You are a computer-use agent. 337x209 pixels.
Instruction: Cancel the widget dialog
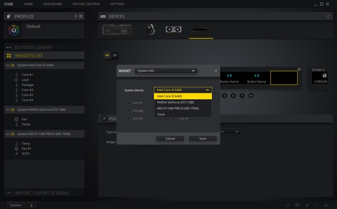[170, 139]
